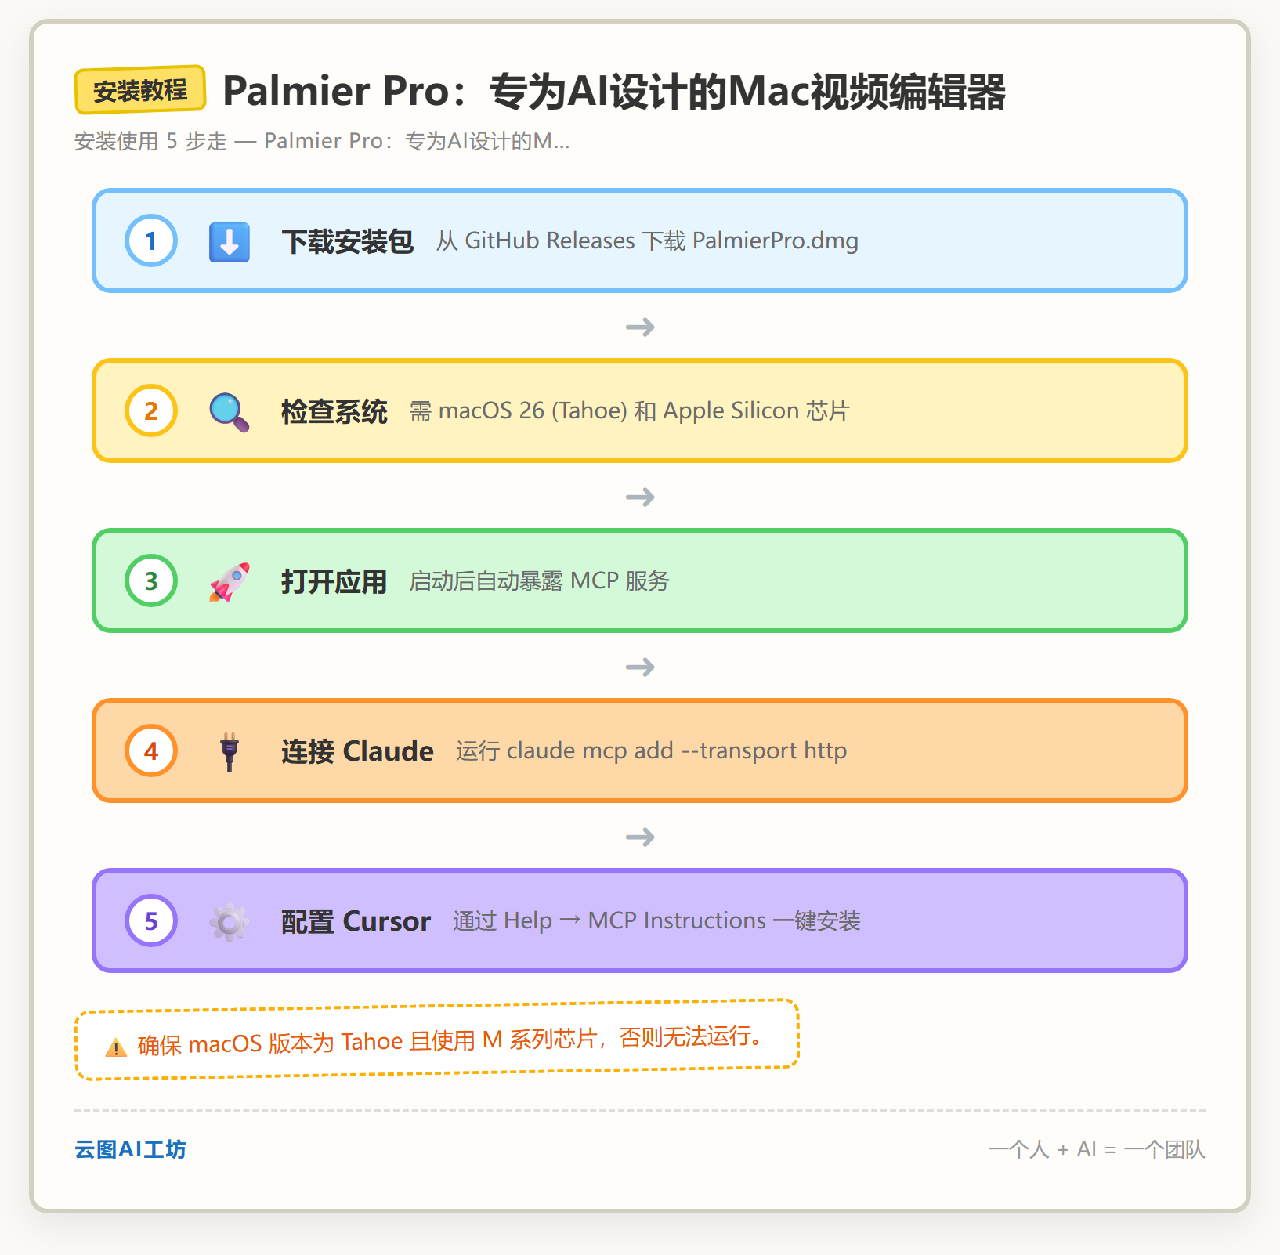Click the text 启动后自动暴露 MCP 服务
1280x1255 pixels.
click(539, 580)
